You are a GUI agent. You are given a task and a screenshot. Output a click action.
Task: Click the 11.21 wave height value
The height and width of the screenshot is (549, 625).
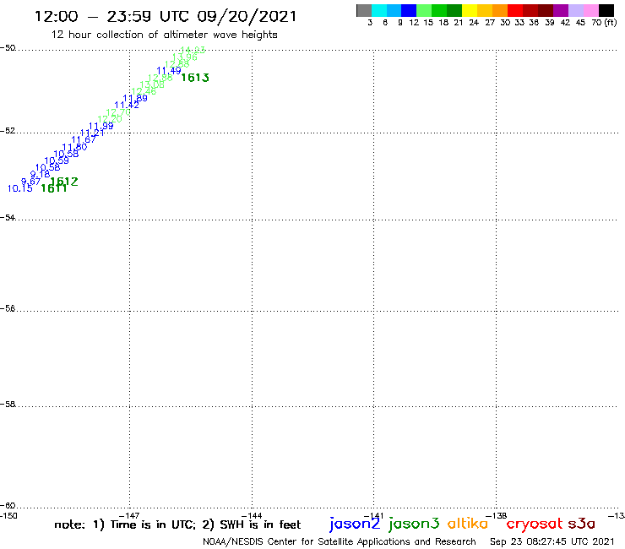(x=92, y=133)
